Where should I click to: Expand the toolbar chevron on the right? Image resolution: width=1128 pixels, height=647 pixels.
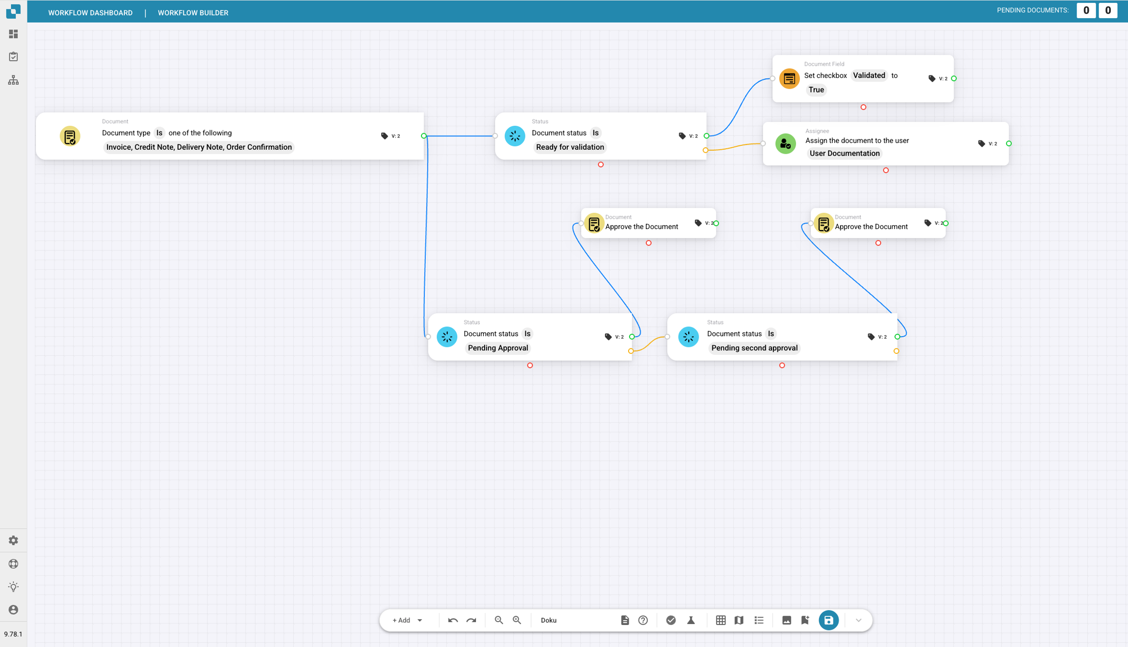[x=858, y=620]
